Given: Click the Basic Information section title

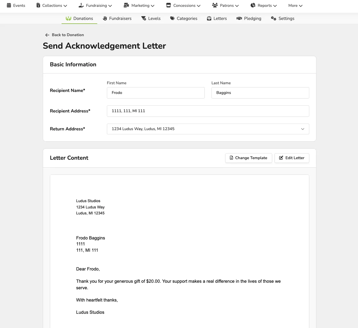Looking at the screenshot, I should coord(73,64).
